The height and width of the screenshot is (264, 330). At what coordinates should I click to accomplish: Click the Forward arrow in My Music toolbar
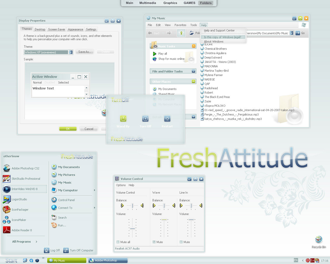click(169, 33)
